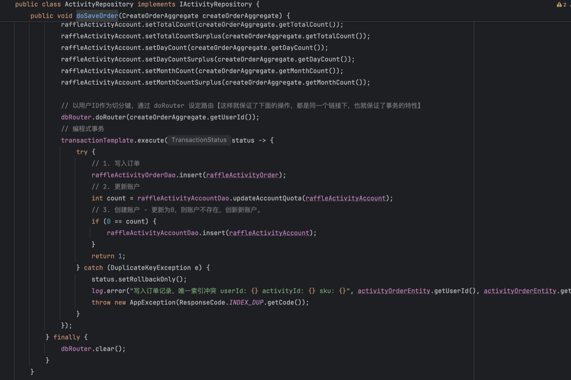Click the 'return 1;' statement
Screen dimensions: 571x380
[x=108, y=256]
